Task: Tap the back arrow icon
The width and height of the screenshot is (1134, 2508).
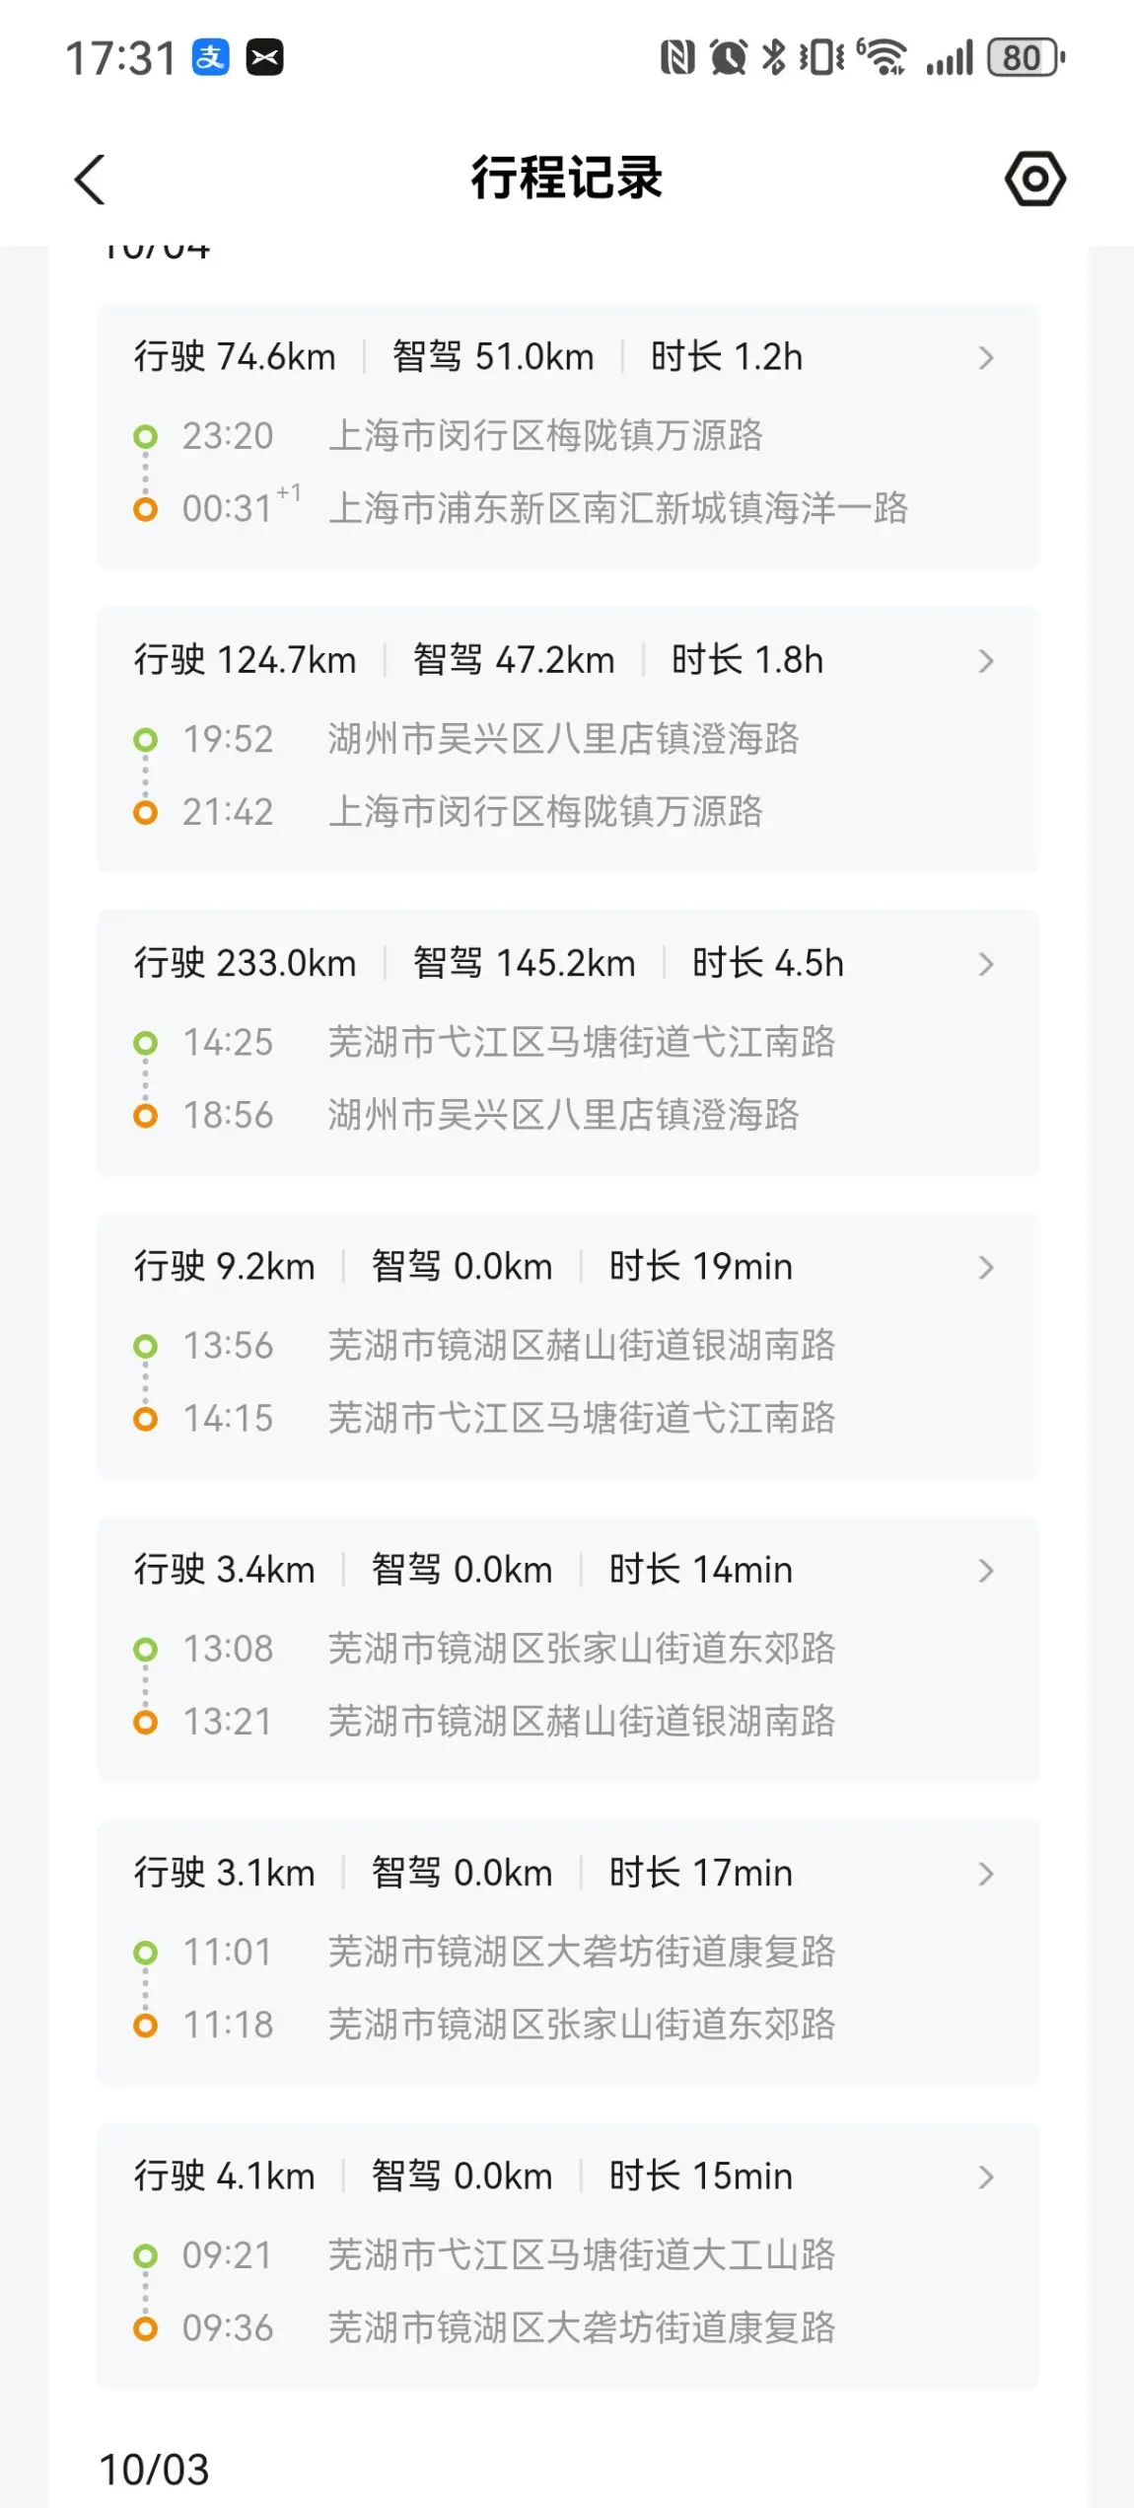Action: coord(90,180)
